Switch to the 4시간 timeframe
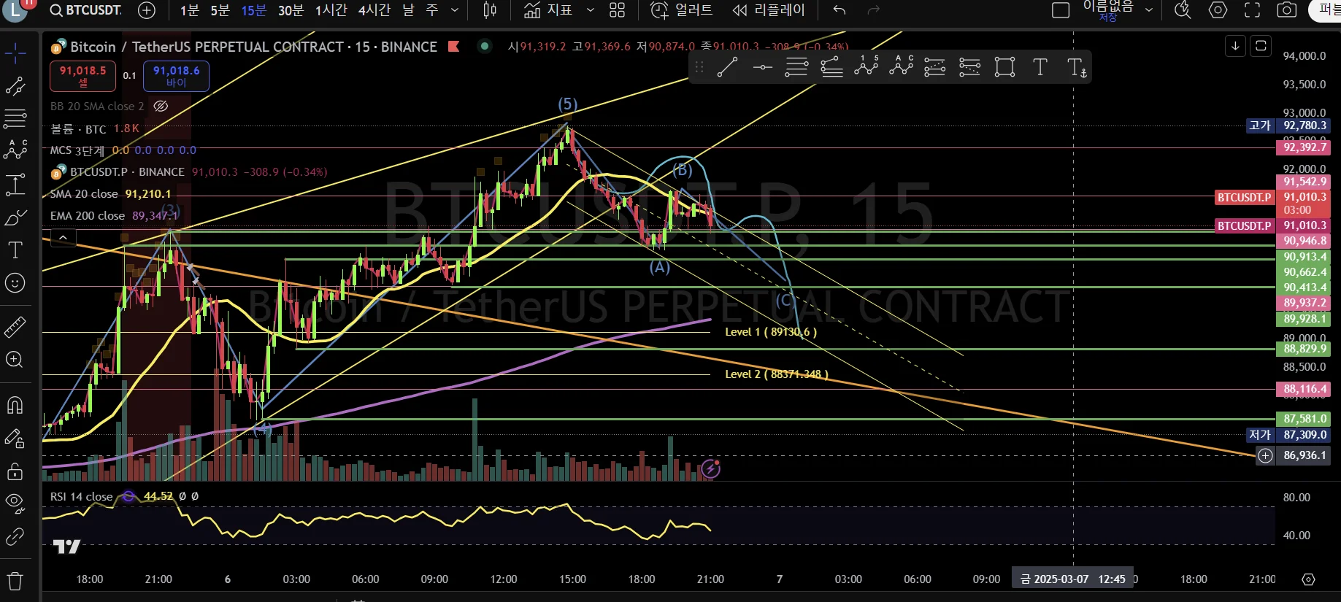1341x602 pixels. (374, 10)
